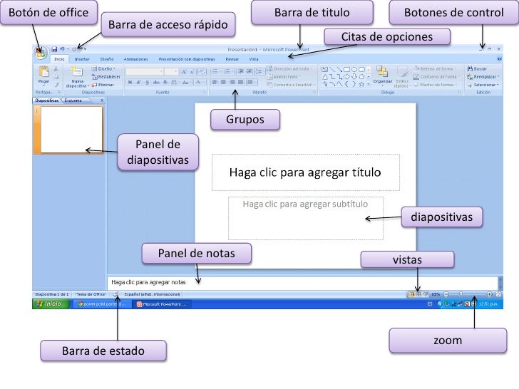Select the Right Arrow shape in gallery
Screen dimensions: 519x389
coord(347,77)
